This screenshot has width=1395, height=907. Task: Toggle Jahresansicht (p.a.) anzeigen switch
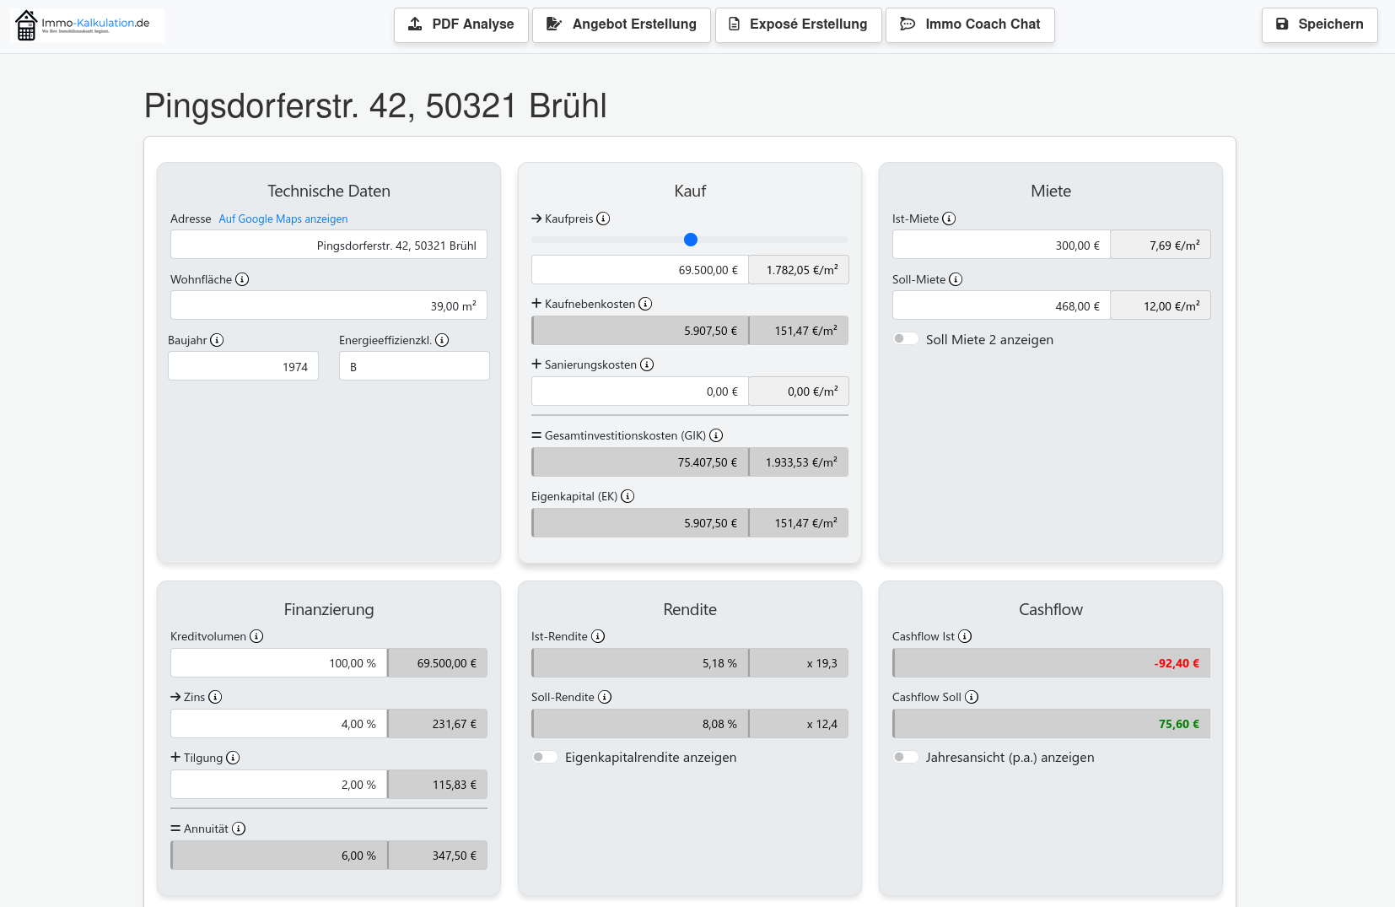[x=906, y=757]
